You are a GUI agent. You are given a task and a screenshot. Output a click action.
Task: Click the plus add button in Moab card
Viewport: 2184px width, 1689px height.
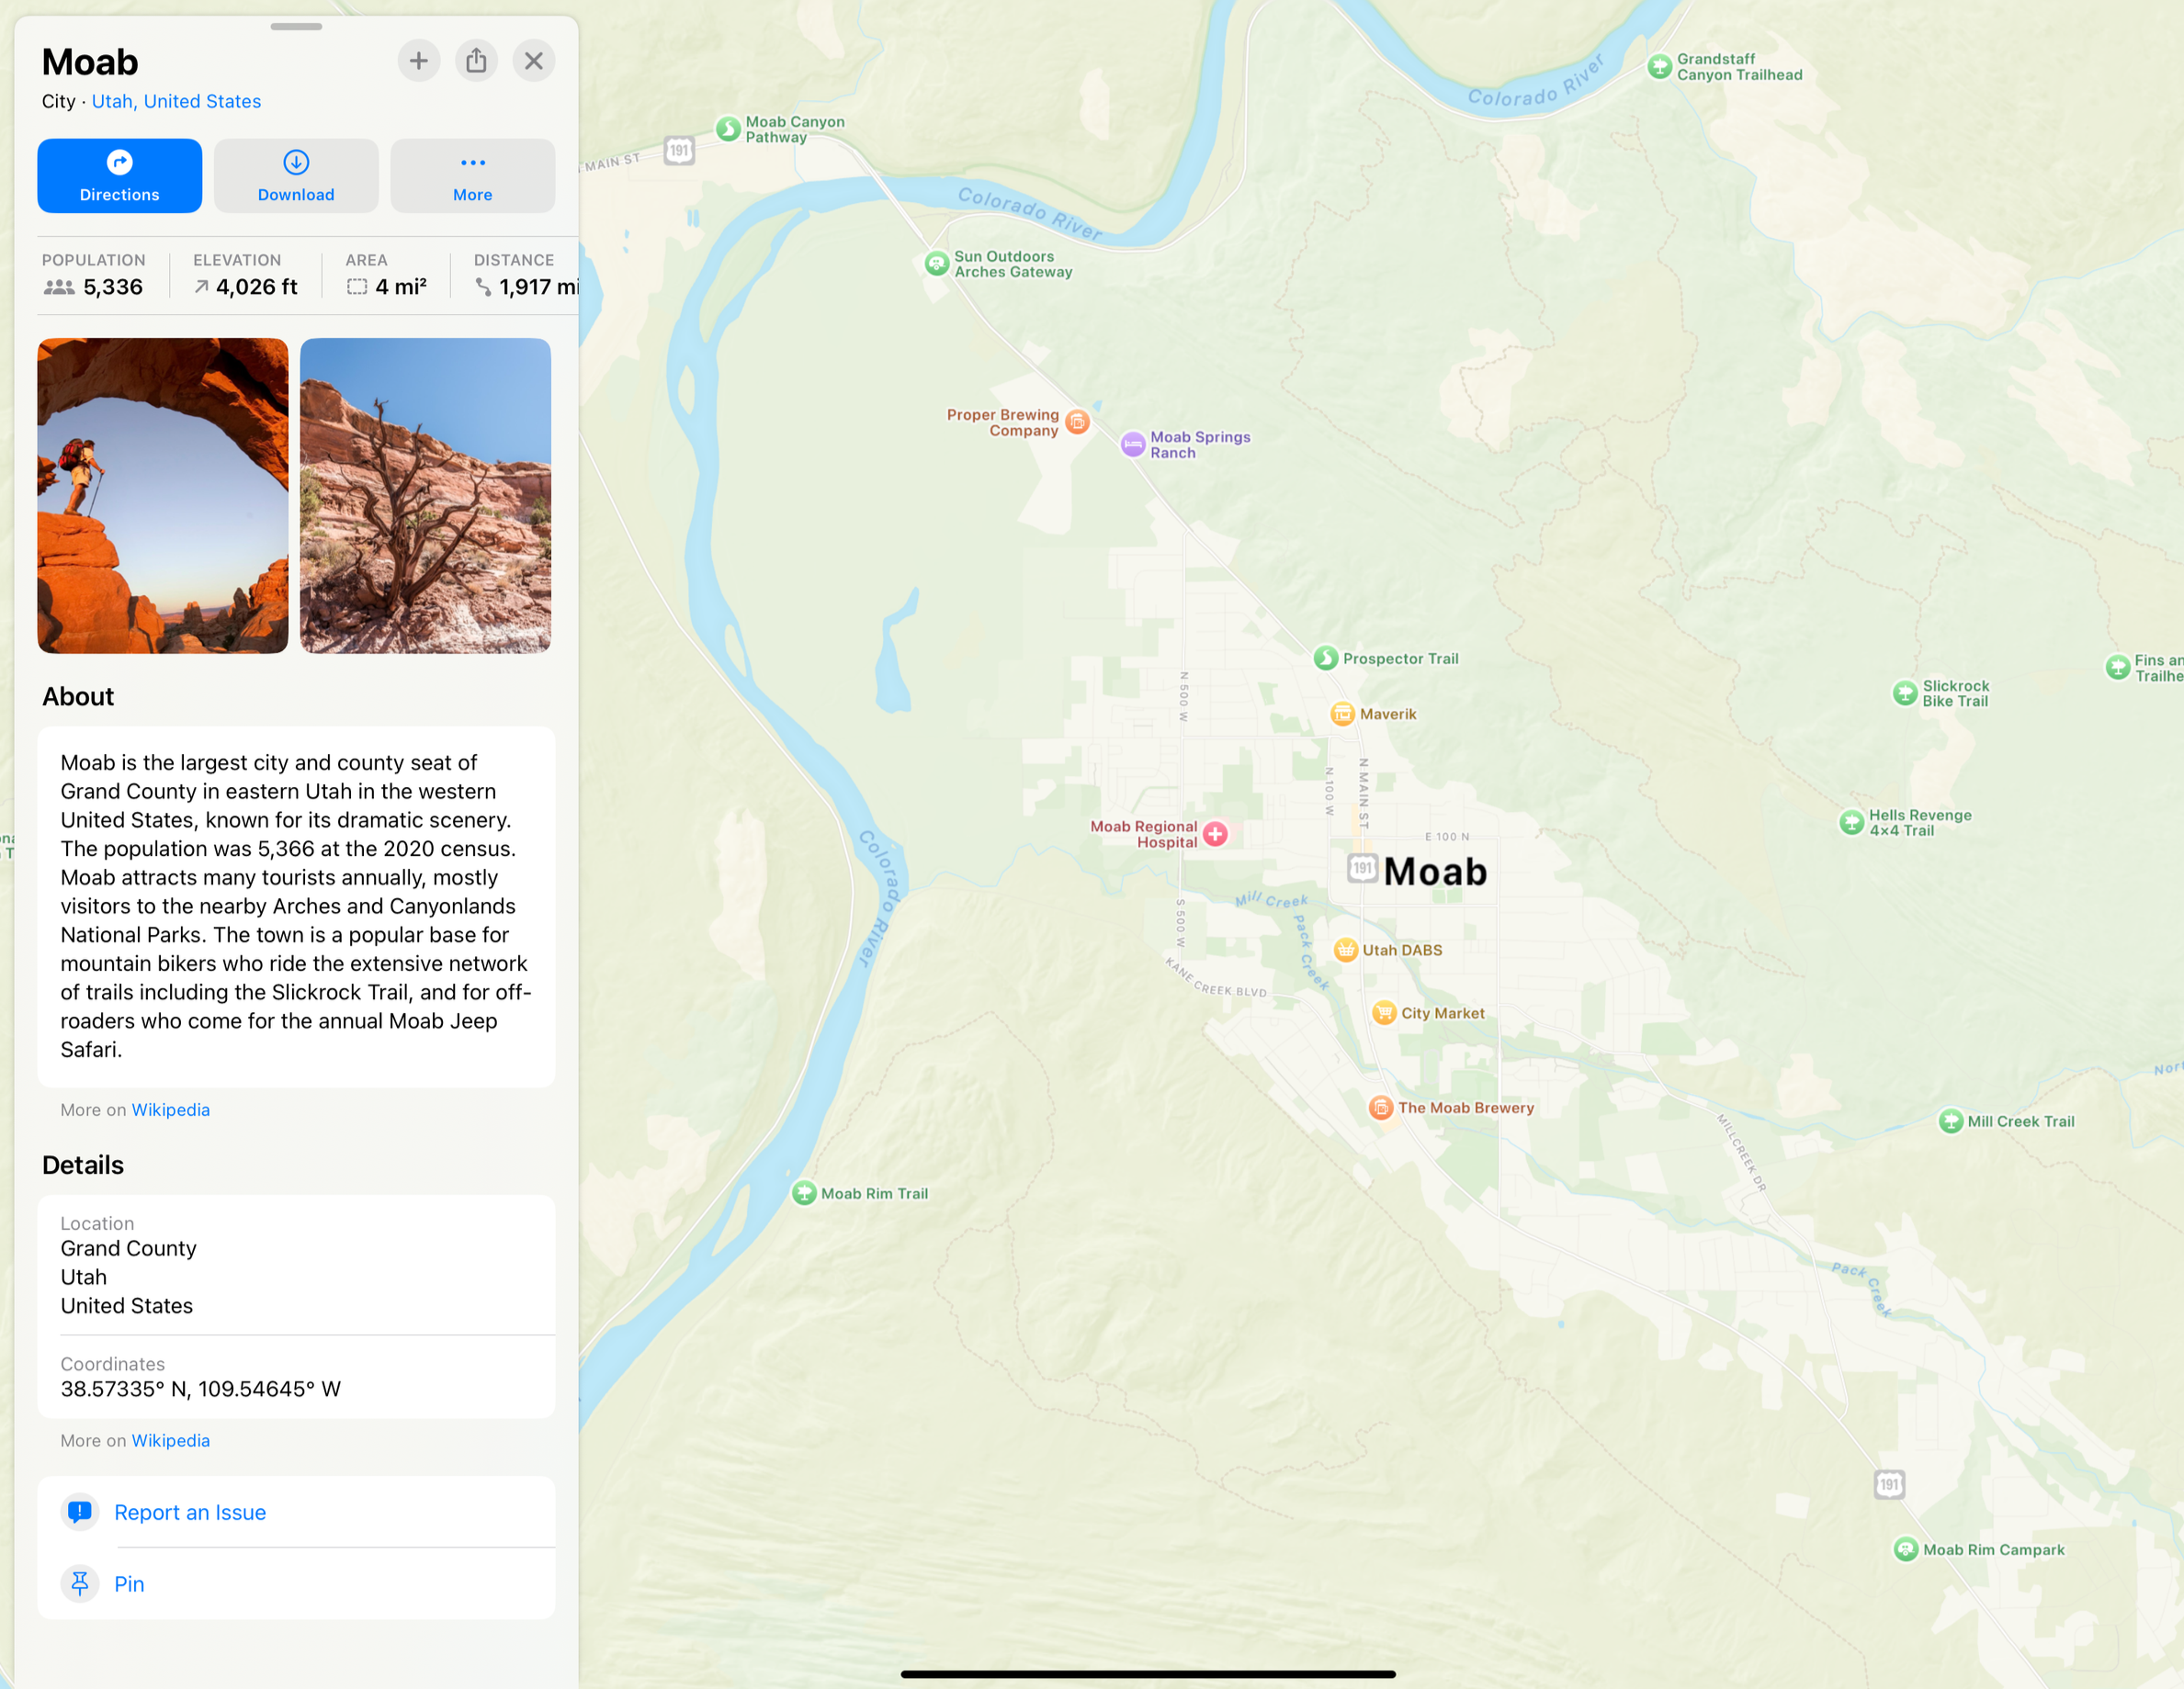418,61
